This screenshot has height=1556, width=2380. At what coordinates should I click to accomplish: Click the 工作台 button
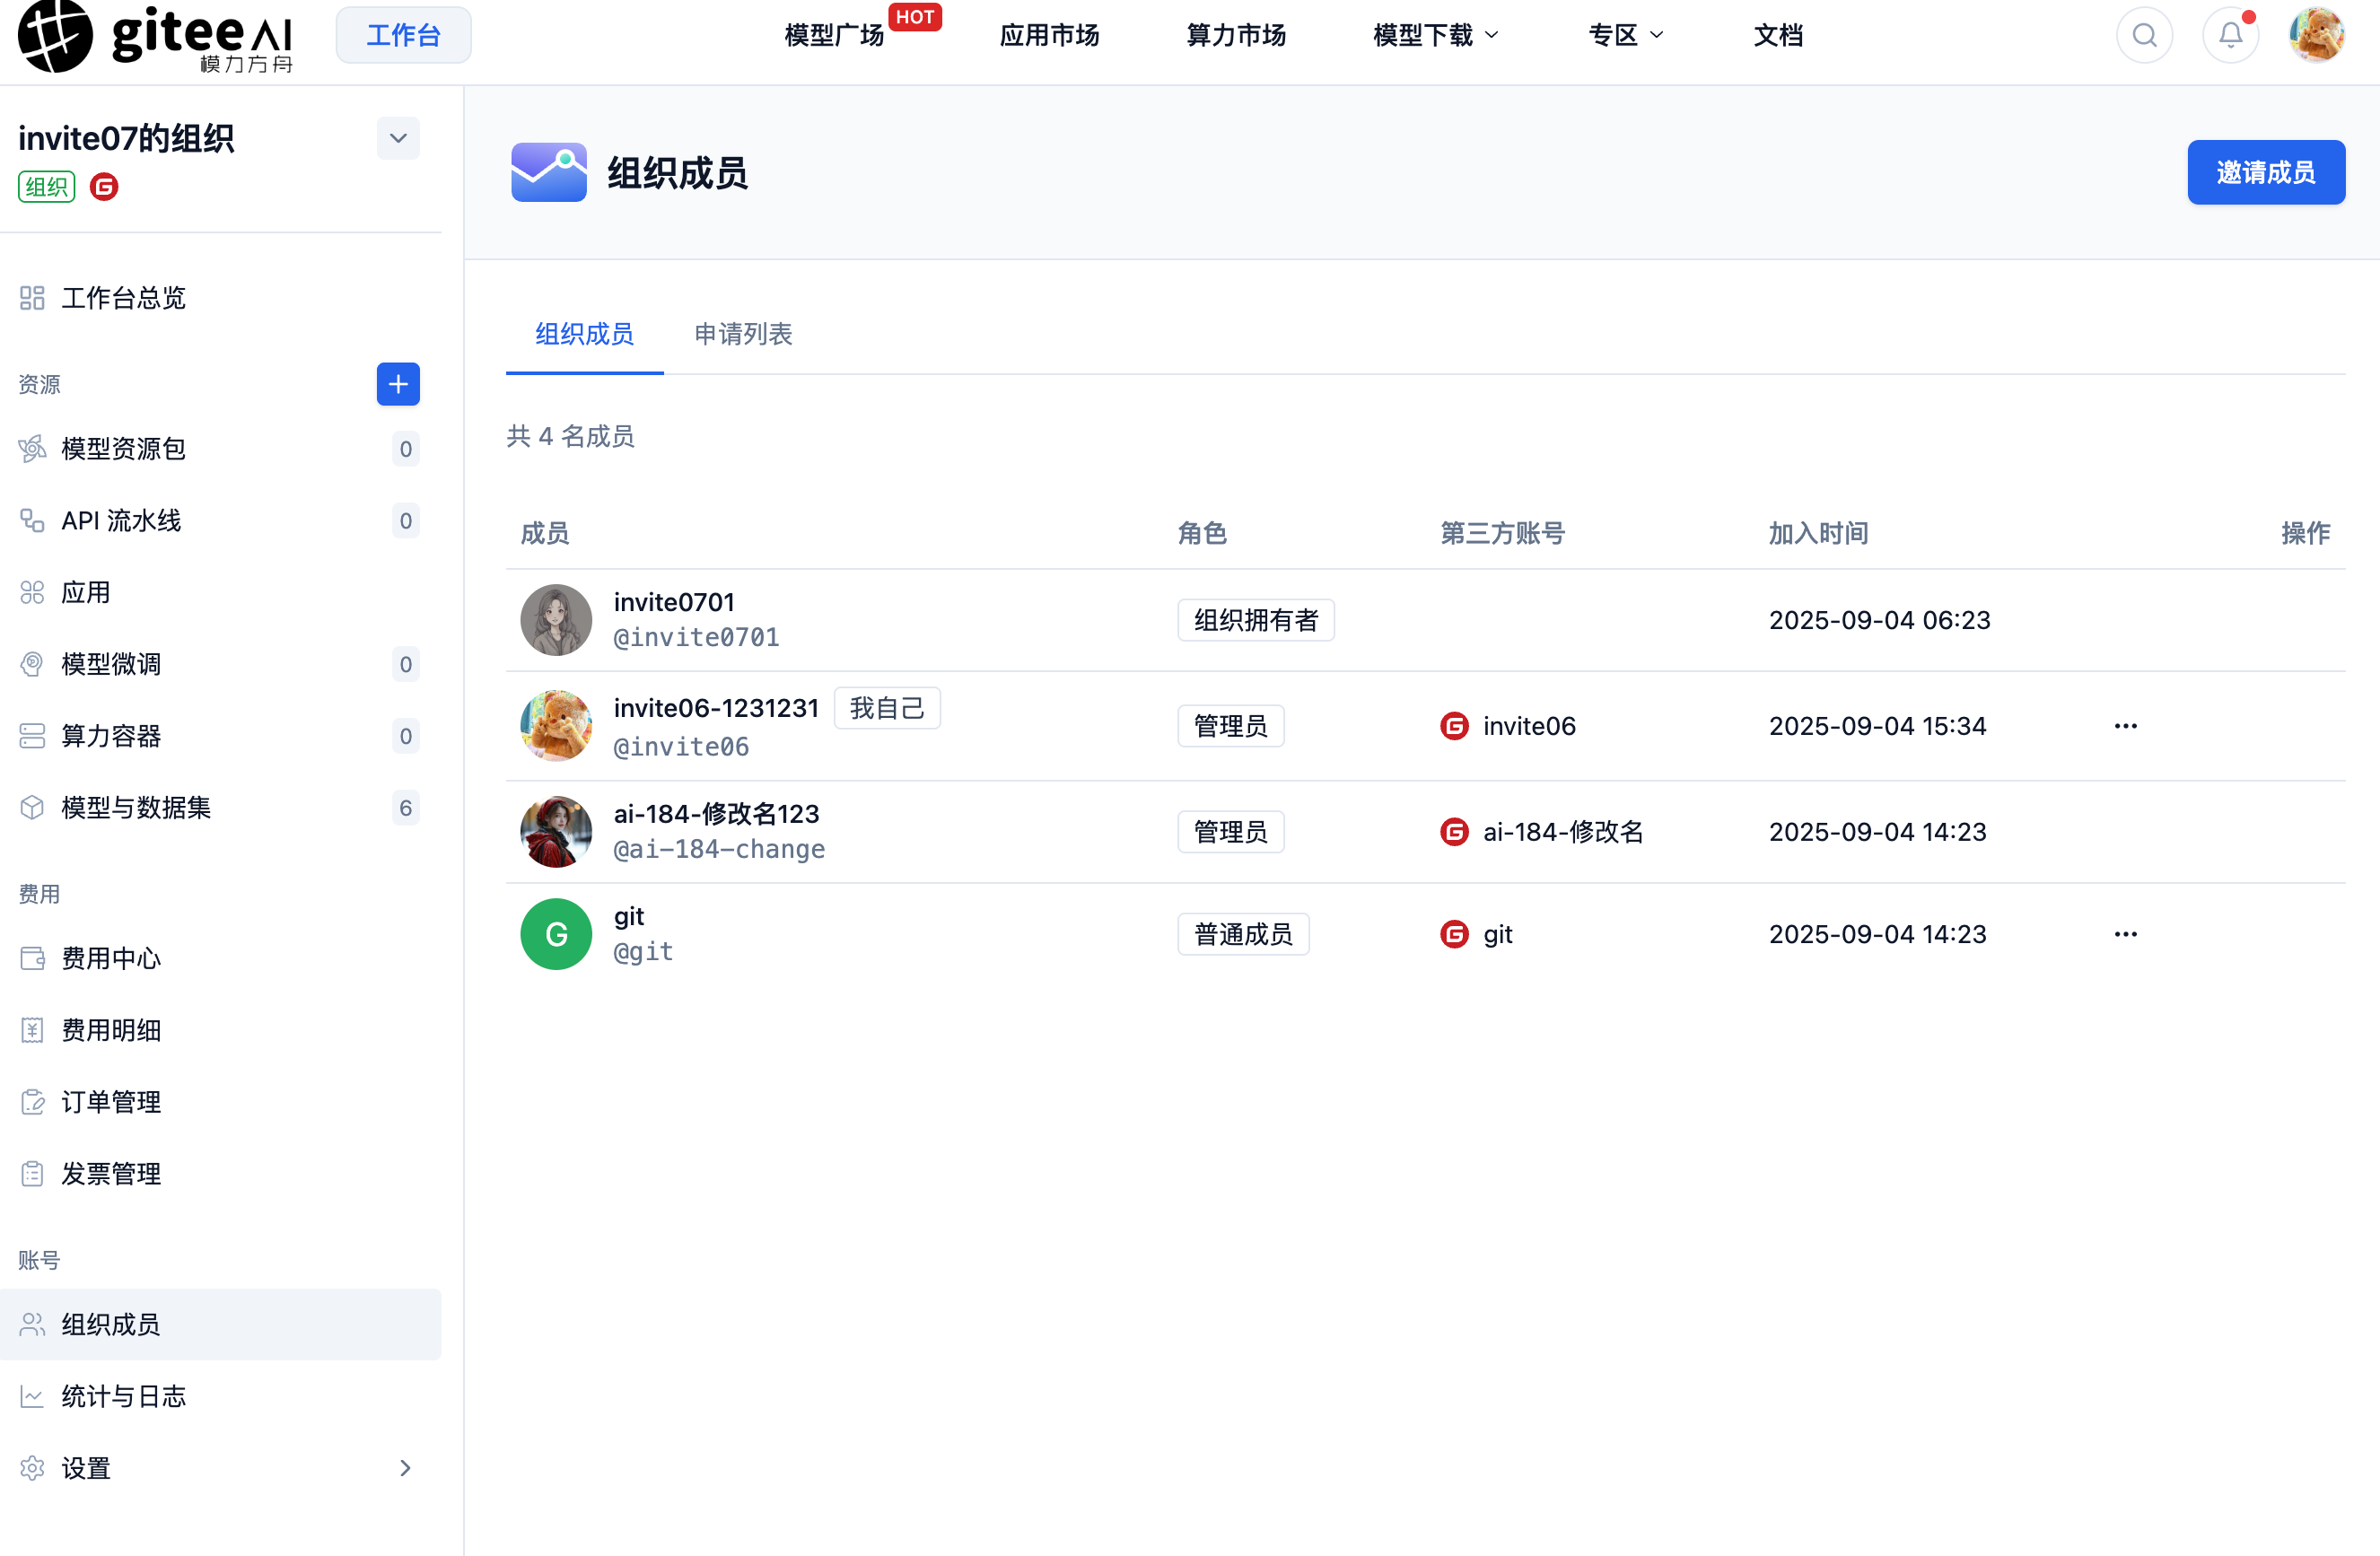click(403, 35)
